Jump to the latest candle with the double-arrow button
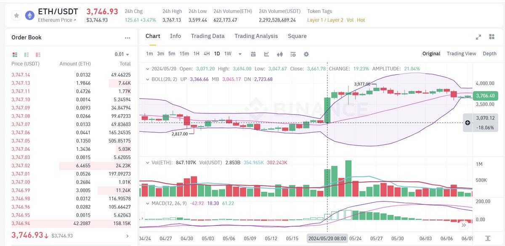Screen dimensions: 505x246 464,225
